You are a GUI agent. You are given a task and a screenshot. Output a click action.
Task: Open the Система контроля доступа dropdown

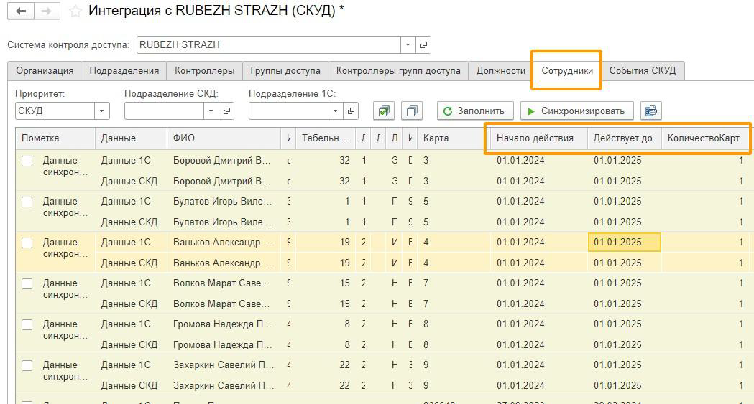(x=408, y=44)
